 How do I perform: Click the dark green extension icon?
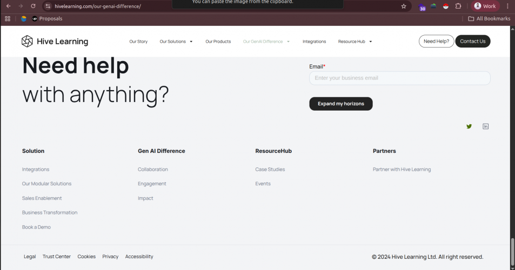433,6
